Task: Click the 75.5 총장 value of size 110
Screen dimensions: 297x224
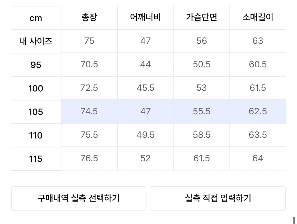Action: tap(89, 135)
